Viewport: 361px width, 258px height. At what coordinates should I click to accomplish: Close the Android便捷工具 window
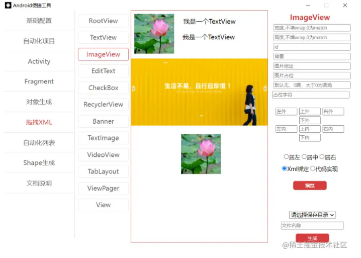coord(345,6)
